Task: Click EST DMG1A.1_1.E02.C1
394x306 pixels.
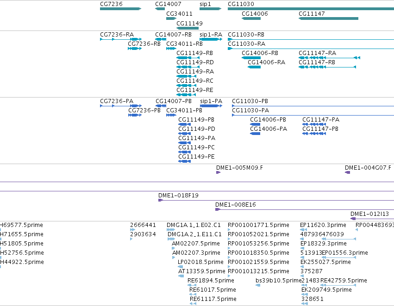Action: pyautogui.click(x=194, y=225)
